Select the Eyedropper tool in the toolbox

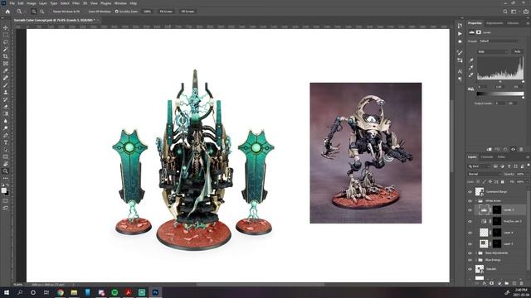(x=6, y=70)
